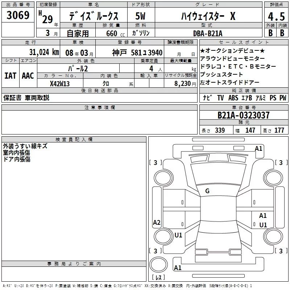Click sales point ★オークションデビュー★
290x290 pixels.
(232, 50)
